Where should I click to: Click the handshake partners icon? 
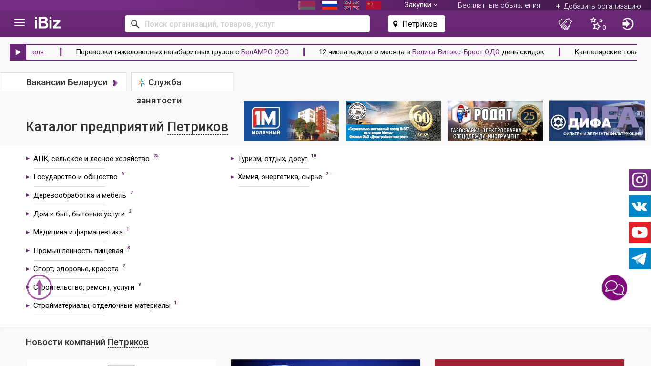tap(565, 24)
